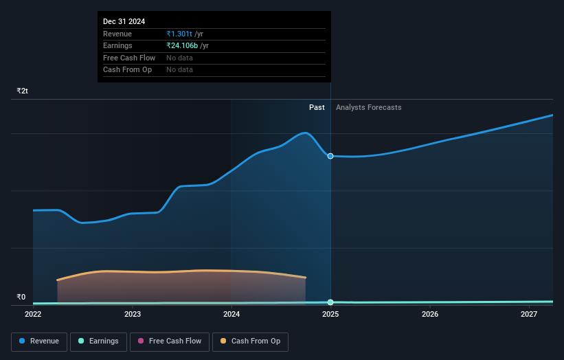Click the revenue value ₹1.301t

point(179,34)
